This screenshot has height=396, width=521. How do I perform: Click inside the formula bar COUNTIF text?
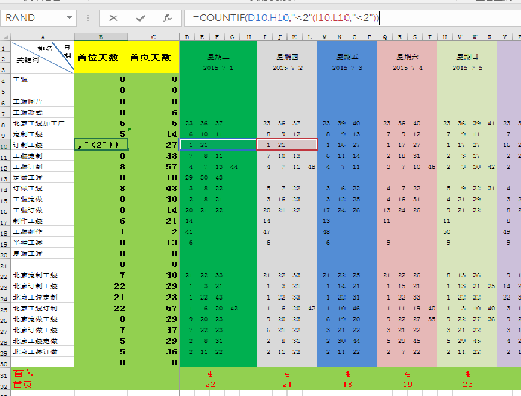click(x=283, y=18)
